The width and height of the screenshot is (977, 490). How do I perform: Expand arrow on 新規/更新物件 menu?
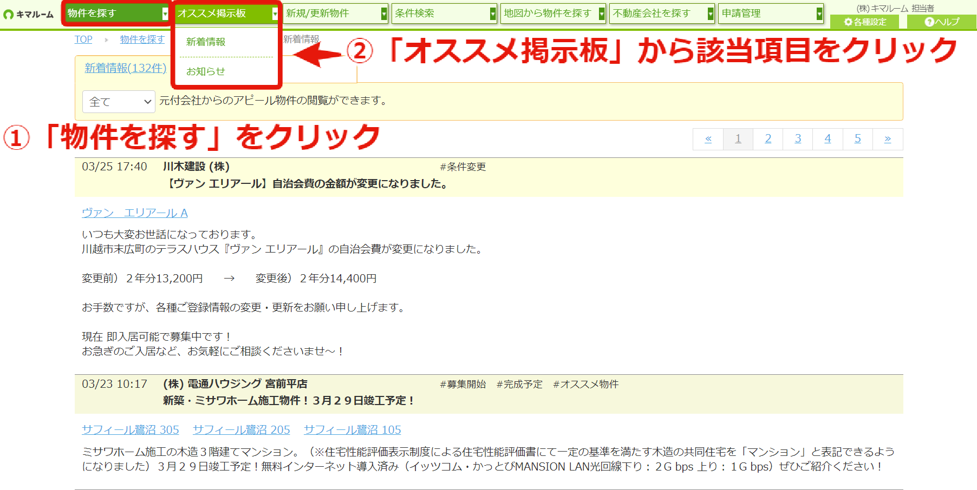[x=384, y=14]
